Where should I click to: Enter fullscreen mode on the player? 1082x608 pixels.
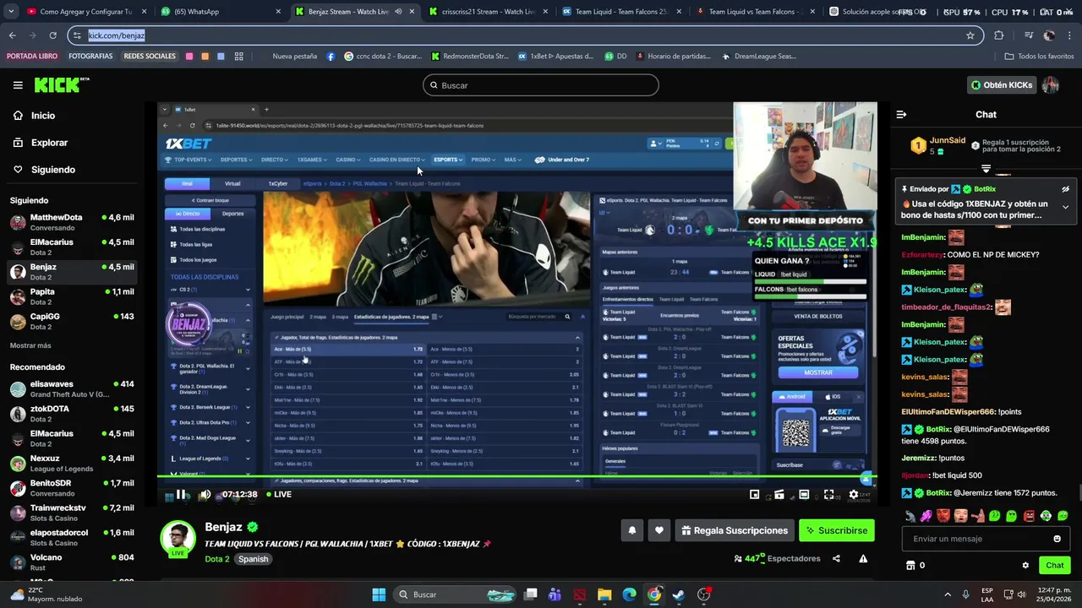tap(828, 495)
